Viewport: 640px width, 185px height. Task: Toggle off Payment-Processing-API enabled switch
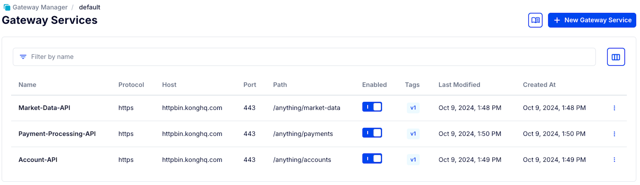pos(372,133)
